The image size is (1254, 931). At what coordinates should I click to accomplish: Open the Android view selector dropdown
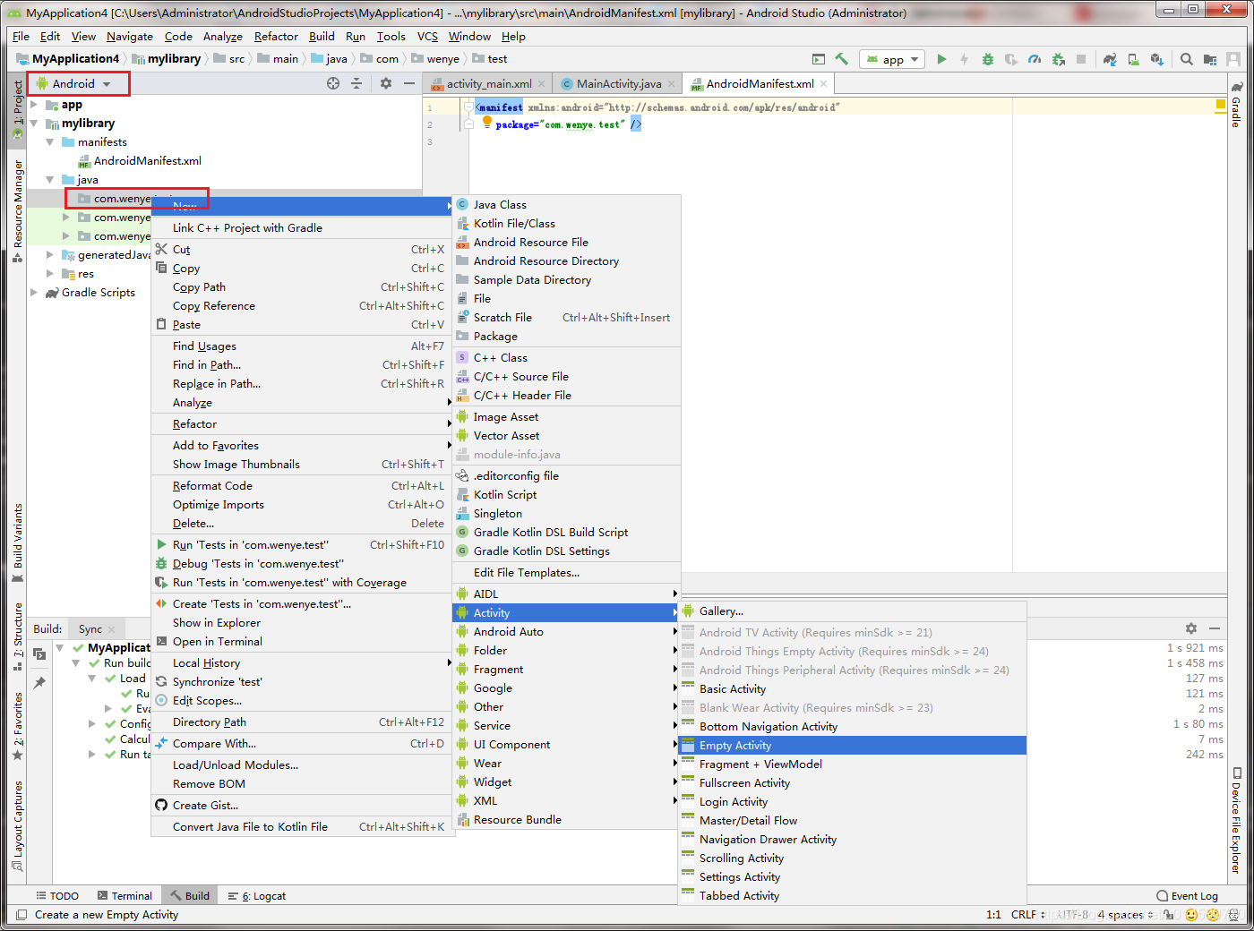78,83
